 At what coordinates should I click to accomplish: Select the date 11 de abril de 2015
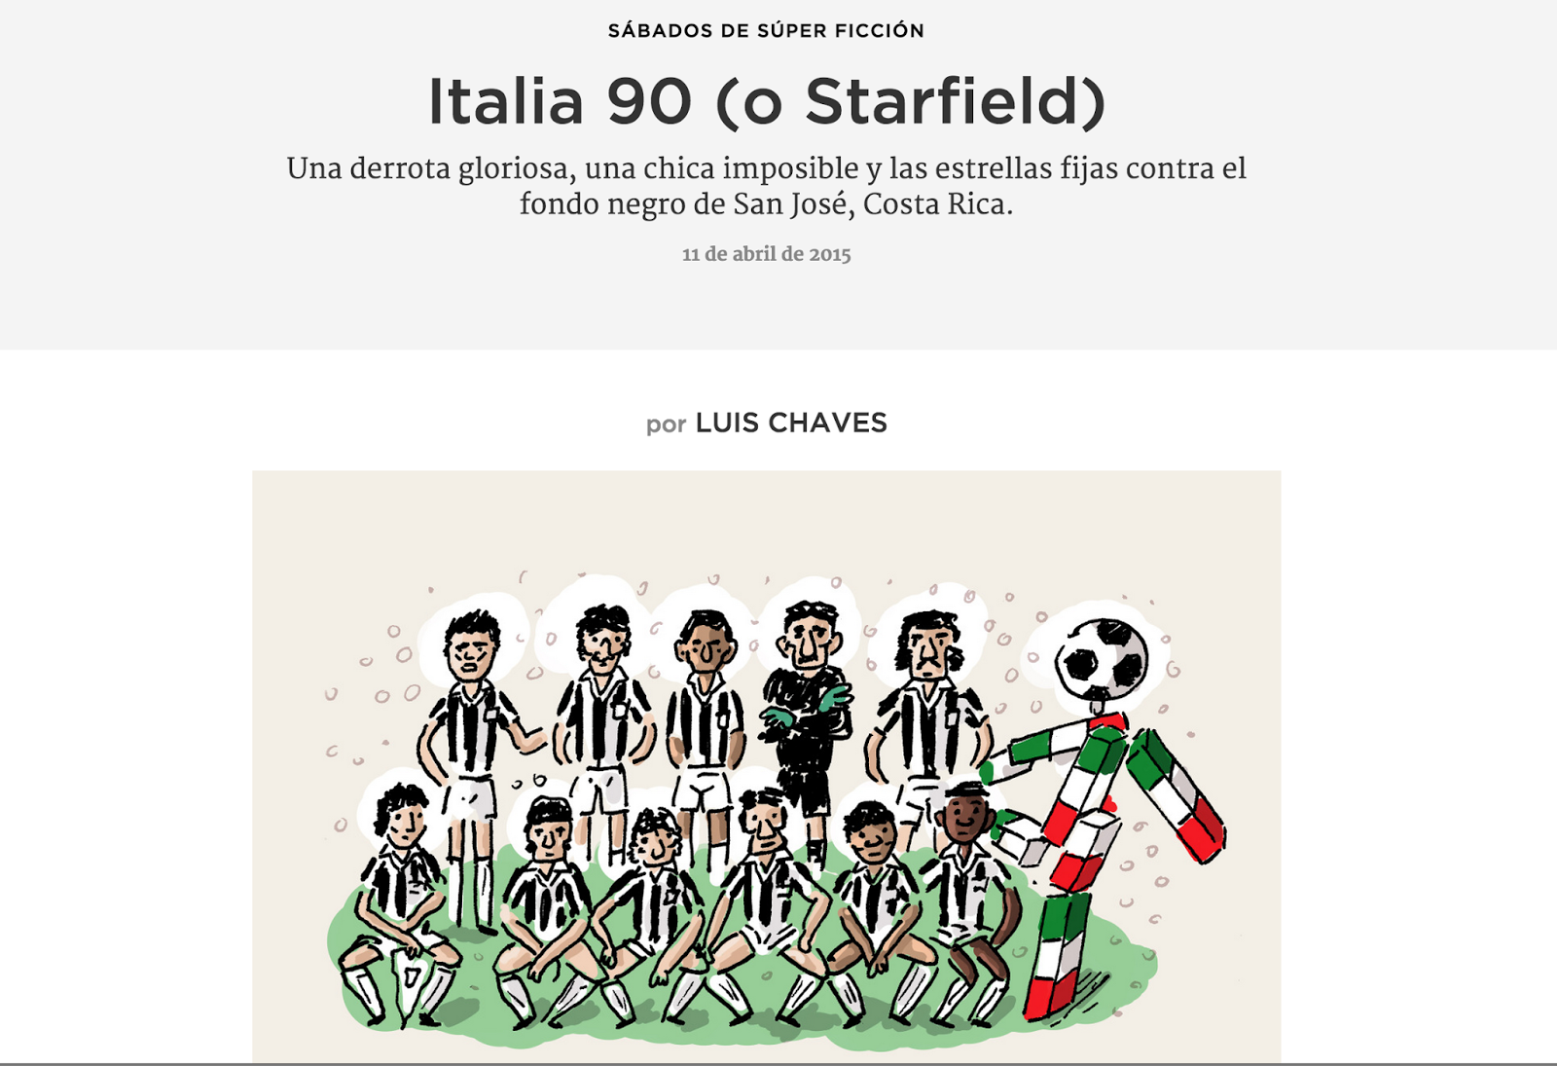point(766,254)
